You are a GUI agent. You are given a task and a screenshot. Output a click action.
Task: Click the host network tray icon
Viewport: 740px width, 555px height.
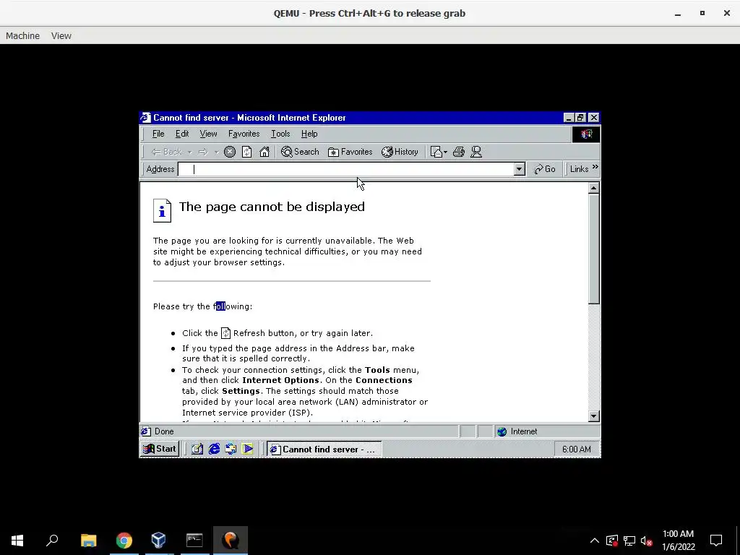[629, 541]
